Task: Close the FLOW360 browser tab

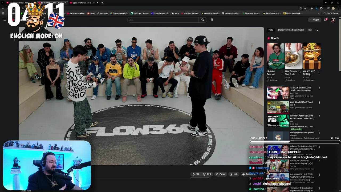Action: [x=66, y=3]
